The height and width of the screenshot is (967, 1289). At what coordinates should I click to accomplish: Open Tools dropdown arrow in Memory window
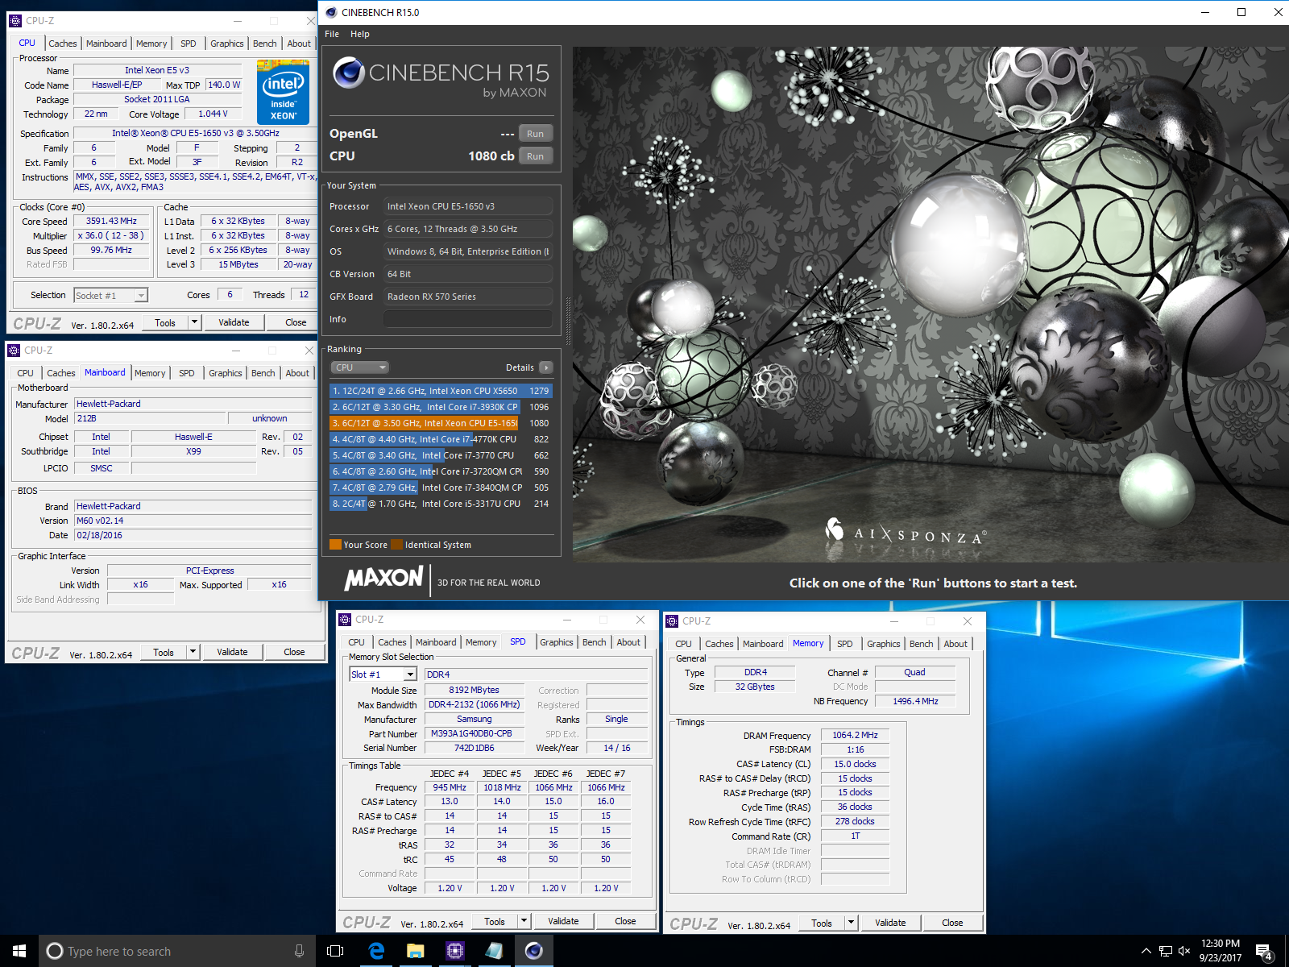[x=851, y=923]
